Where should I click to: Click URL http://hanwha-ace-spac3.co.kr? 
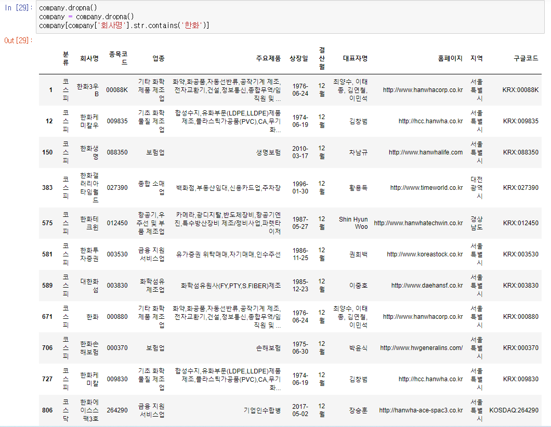[x=421, y=410]
